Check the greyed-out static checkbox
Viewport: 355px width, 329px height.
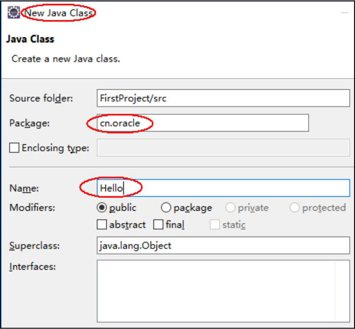pos(215,225)
